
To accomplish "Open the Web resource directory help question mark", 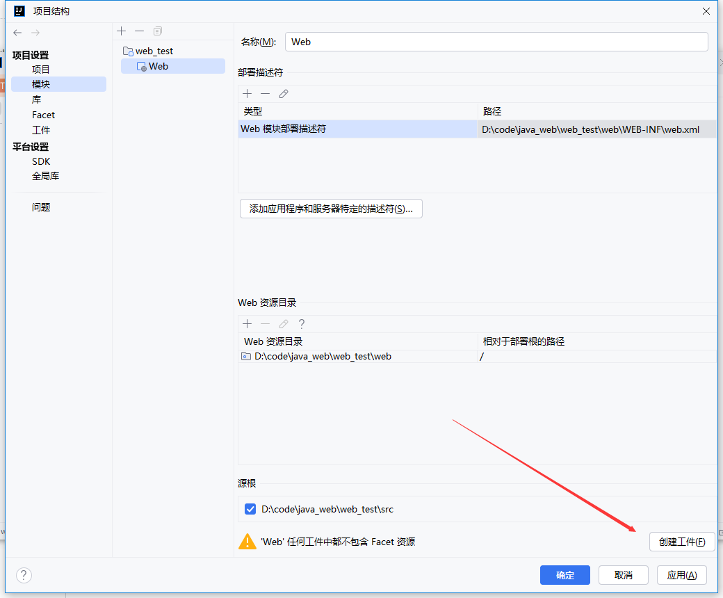I will pyautogui.click(x=302, y=324).
